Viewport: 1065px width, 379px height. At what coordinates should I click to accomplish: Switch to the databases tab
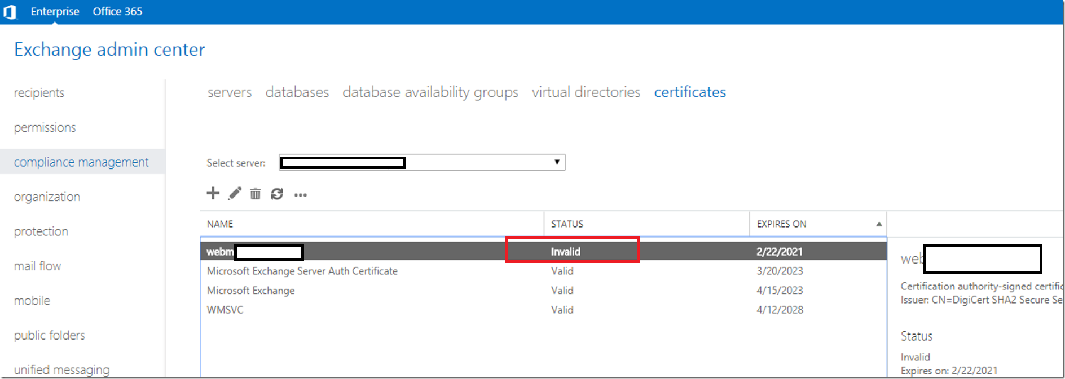click(x=297, y=92)
